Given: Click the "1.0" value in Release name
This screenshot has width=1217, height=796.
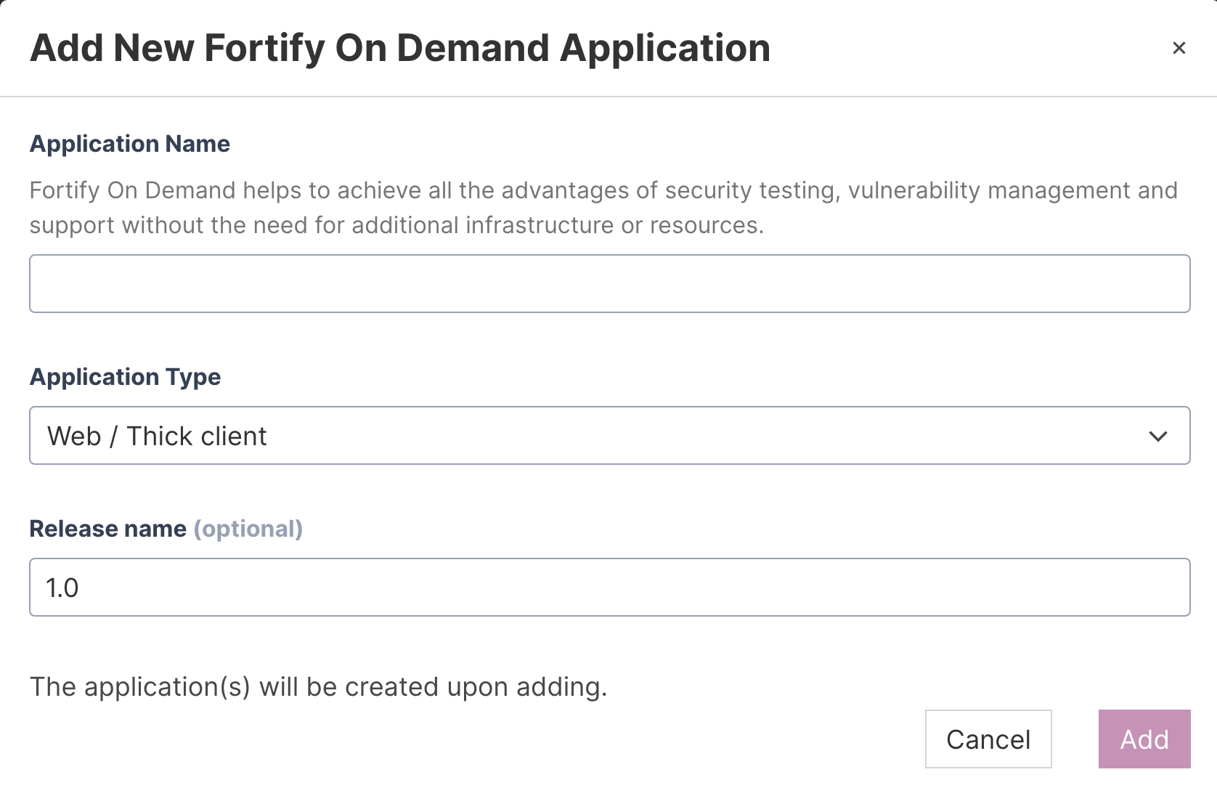Looking at the screenshot, I should [x=62, y=588].
